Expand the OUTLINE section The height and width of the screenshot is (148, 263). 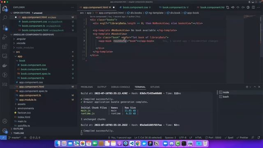pyautogui.click(x=18, y=129)
